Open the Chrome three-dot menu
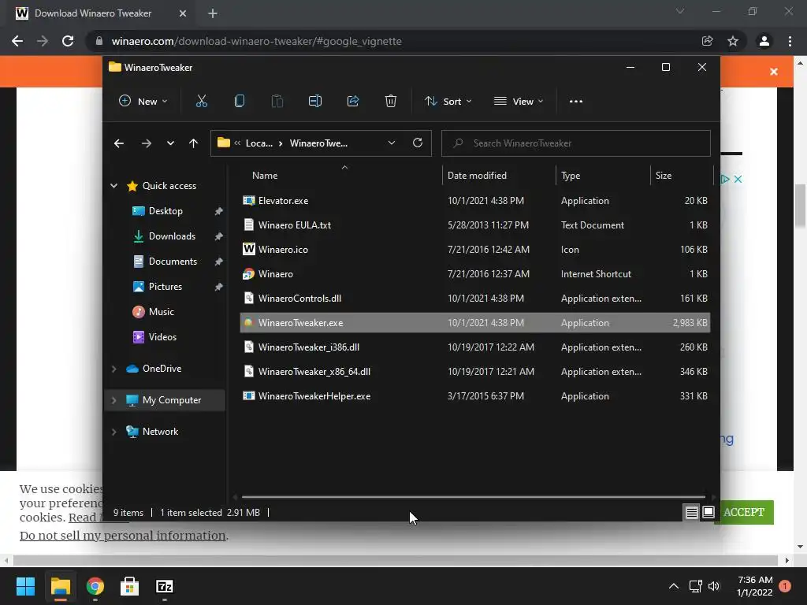 790,41
